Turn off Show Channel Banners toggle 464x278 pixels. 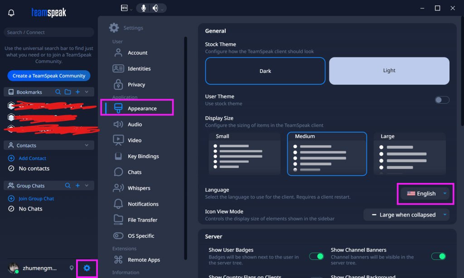(x=438, y=256)
